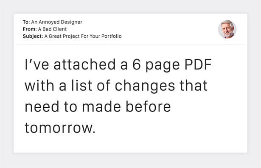261x168 pixels.
Task: Click the word "Designer" in the recipient line
Action: 71,22
